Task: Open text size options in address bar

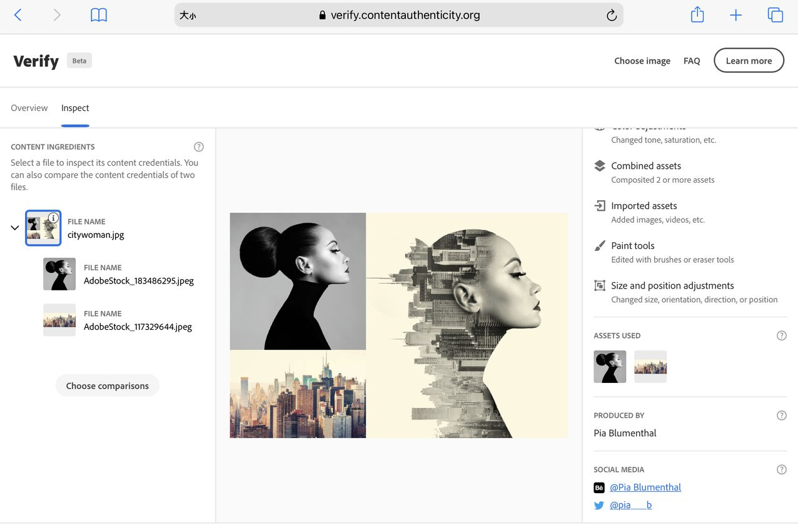Action: [188, 16]
